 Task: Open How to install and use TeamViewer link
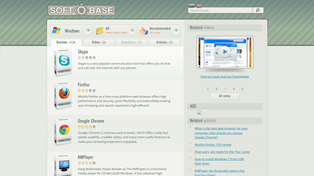225,77
